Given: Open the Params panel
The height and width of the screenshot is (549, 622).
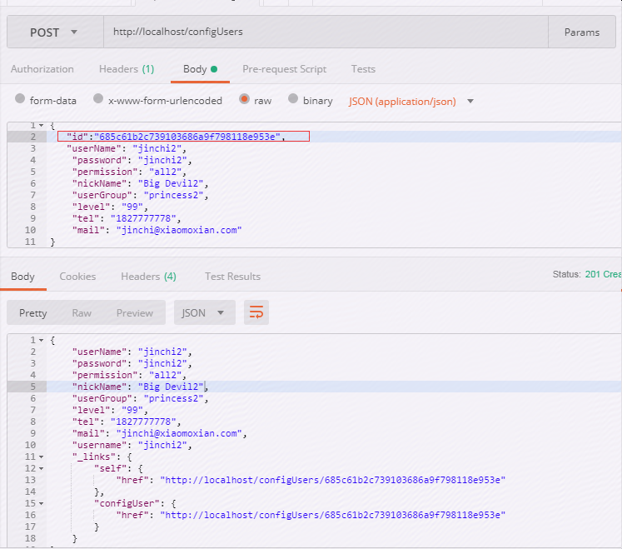Looking at the screenshot, I should pyautogui.click(x=582, y=32).
